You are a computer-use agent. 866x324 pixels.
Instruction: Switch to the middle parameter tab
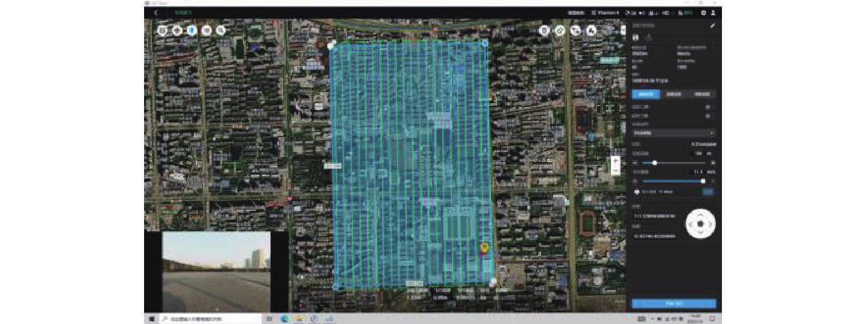pos(674,94)
